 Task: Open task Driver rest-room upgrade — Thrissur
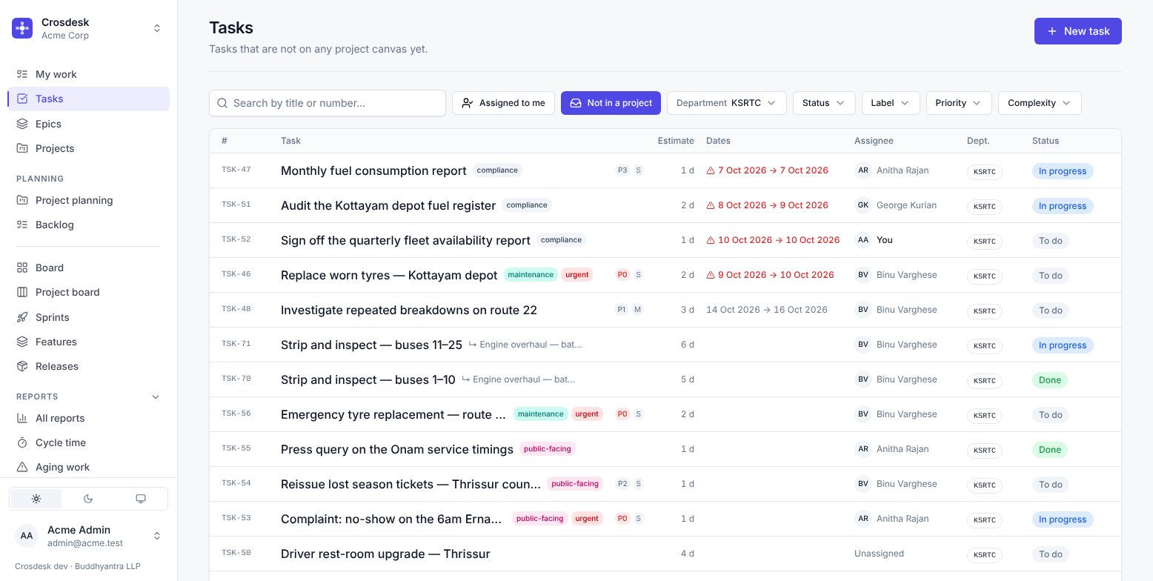pos(385,554)
